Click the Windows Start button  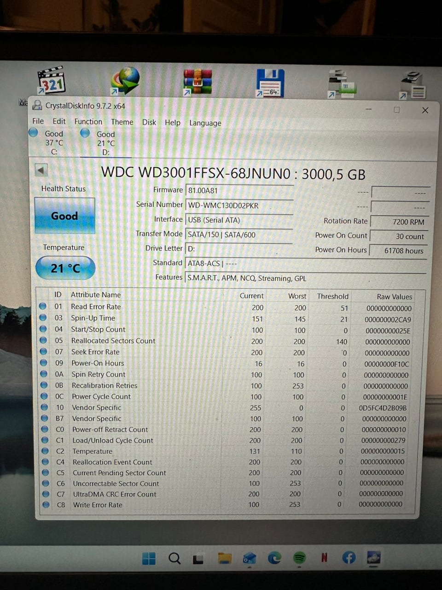click(x=149, y=558)
